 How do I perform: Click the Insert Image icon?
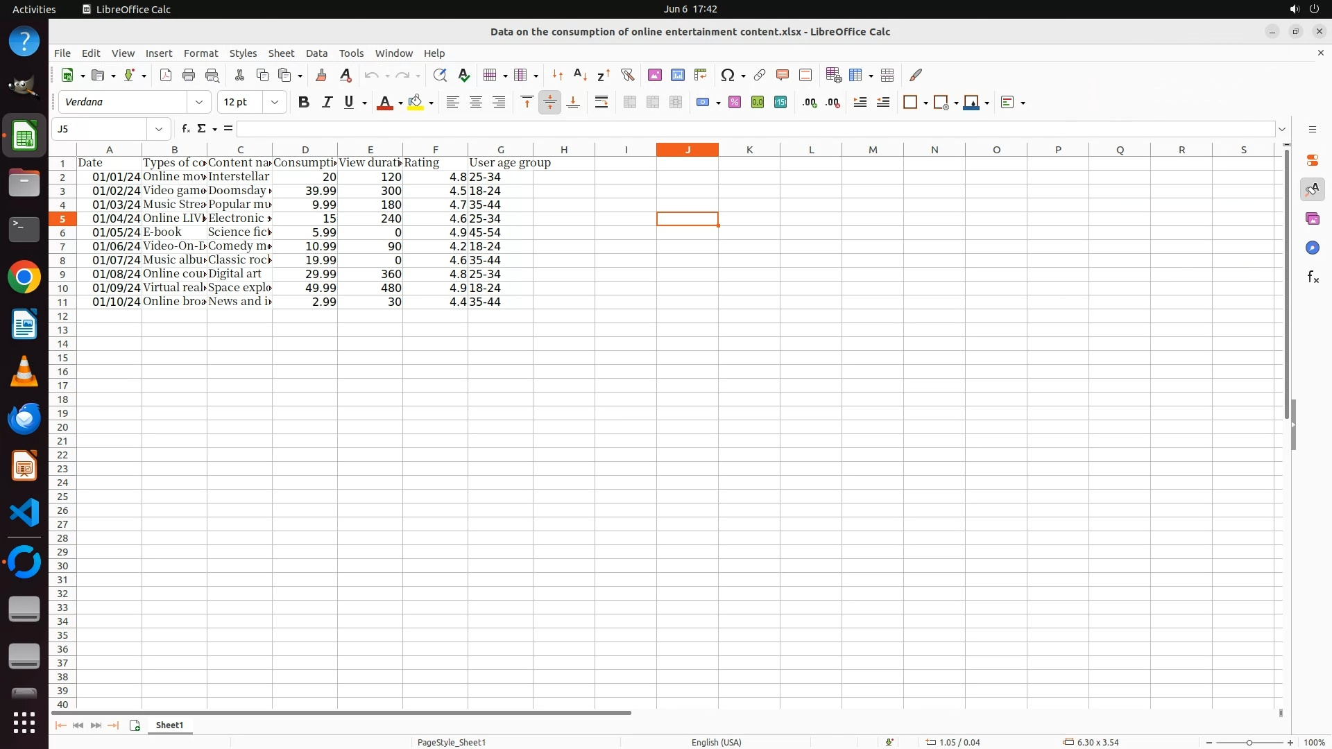(654, 75)
